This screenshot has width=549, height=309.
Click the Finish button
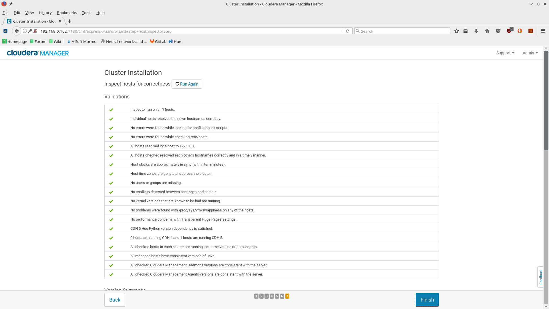point(427,300)
